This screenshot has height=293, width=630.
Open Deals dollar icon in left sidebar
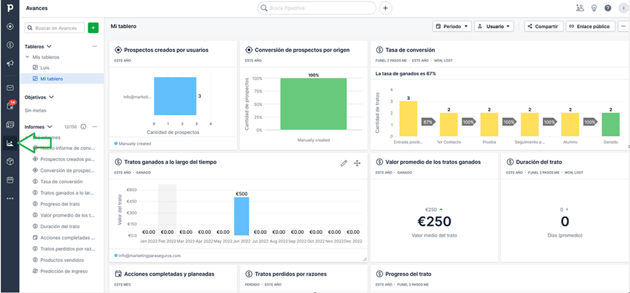point(10,45)
